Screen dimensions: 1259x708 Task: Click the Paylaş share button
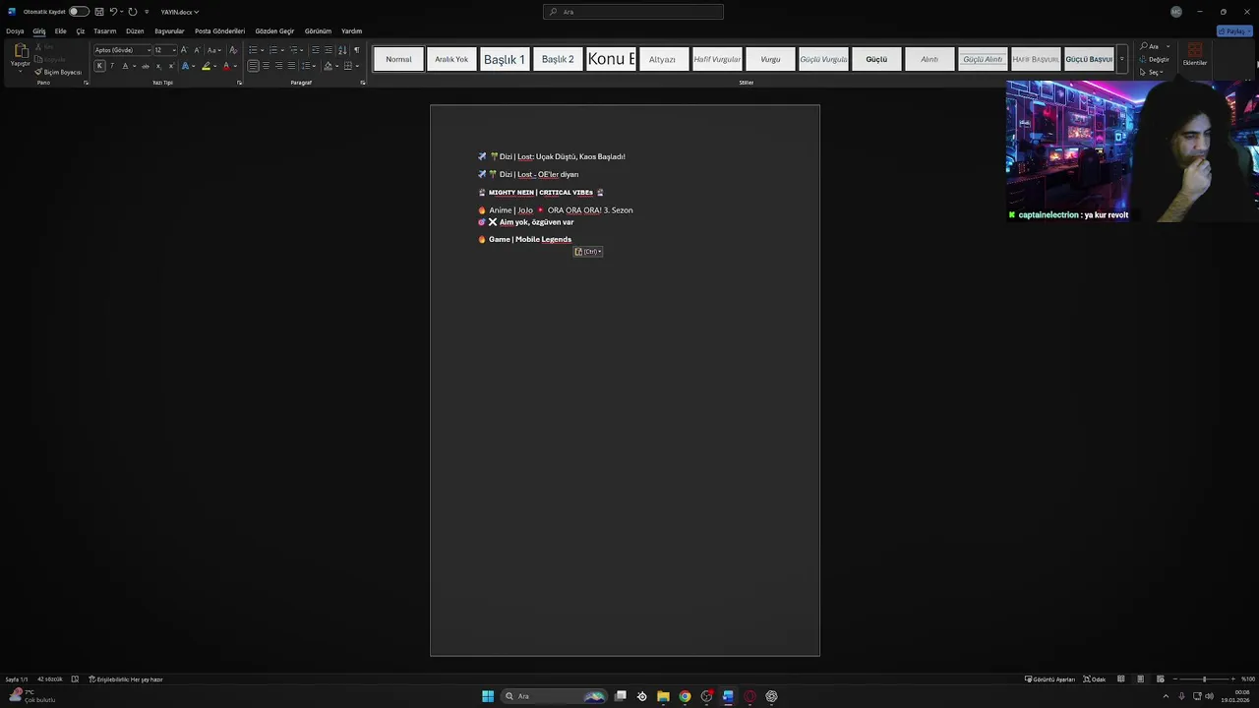(x=1234, y=31)
